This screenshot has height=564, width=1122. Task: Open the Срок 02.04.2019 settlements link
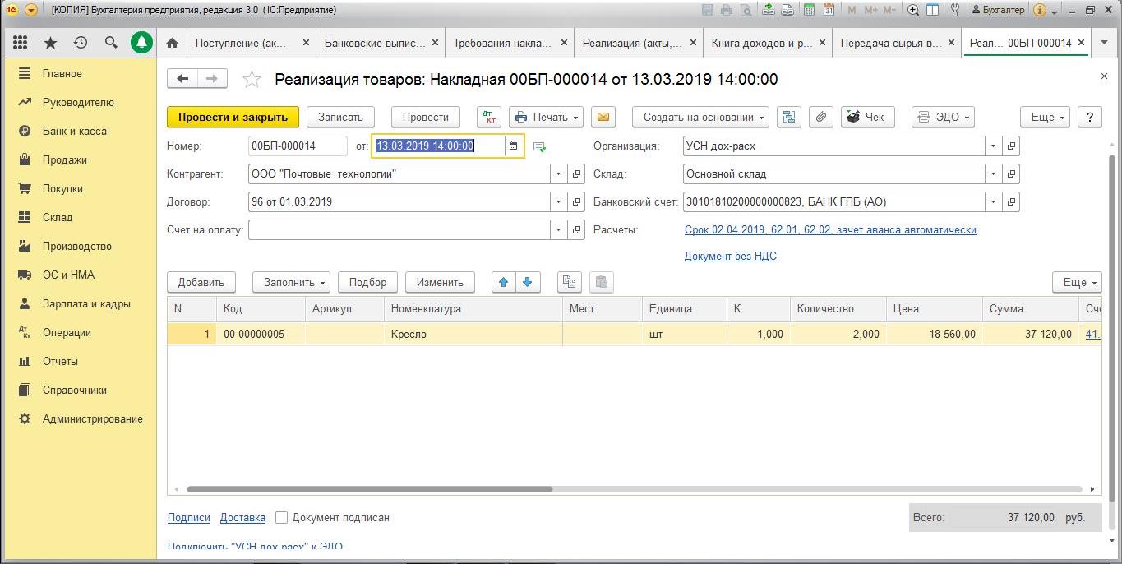[830, 230]
